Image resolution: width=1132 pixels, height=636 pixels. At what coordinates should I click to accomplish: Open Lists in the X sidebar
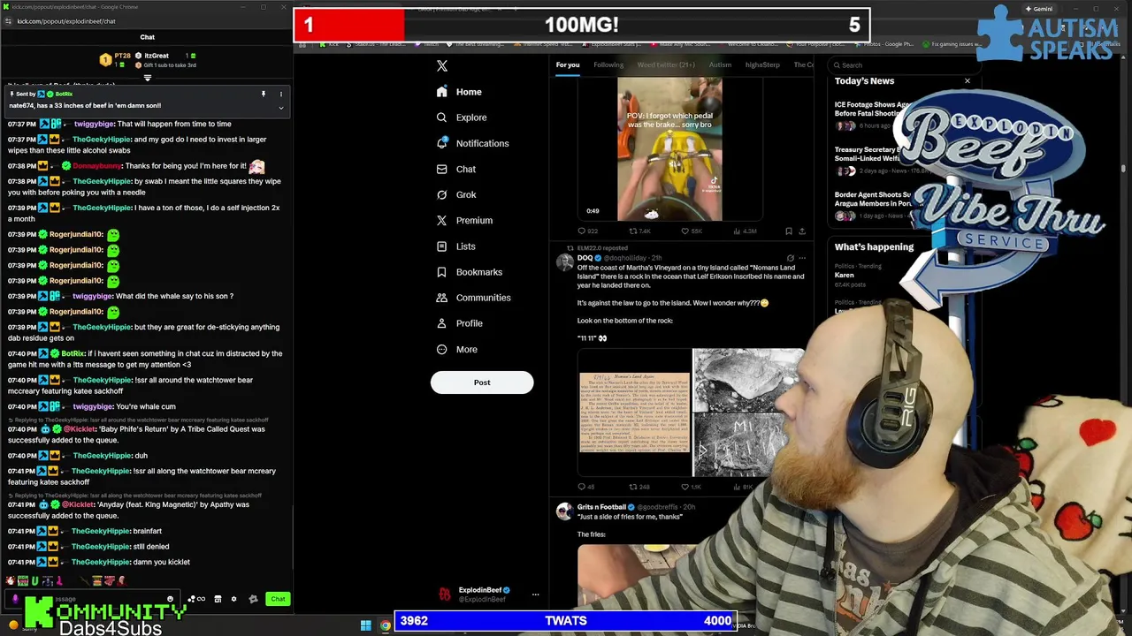(x=455, y=246)
